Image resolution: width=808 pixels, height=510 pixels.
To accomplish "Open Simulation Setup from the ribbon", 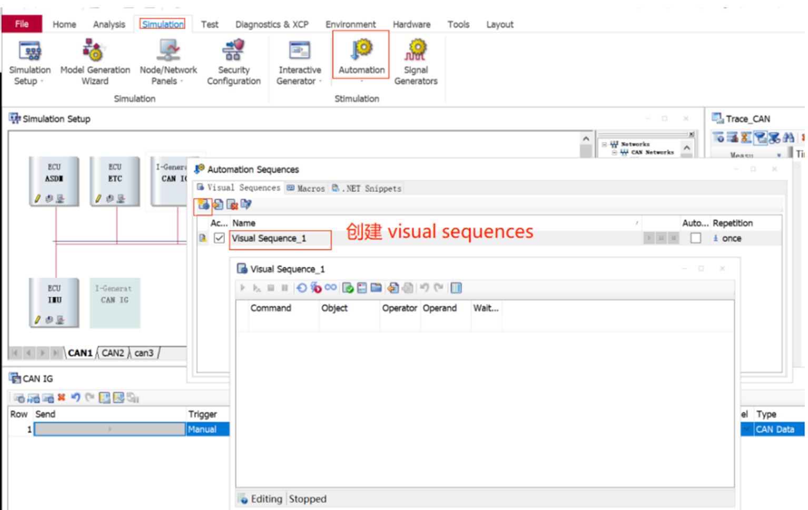I will click(x=29, y=62).
